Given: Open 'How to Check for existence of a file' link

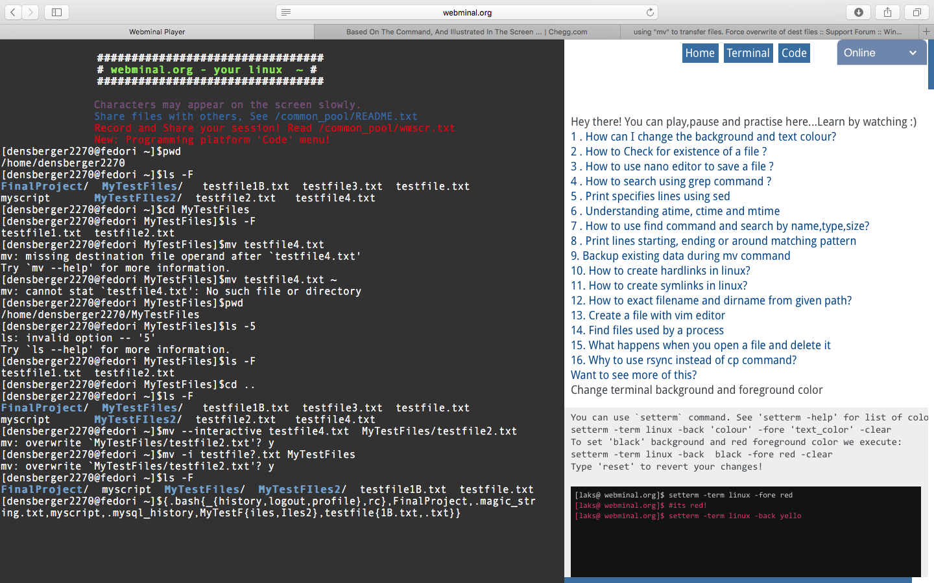Looking at the screenshot, I should point(669,152).
